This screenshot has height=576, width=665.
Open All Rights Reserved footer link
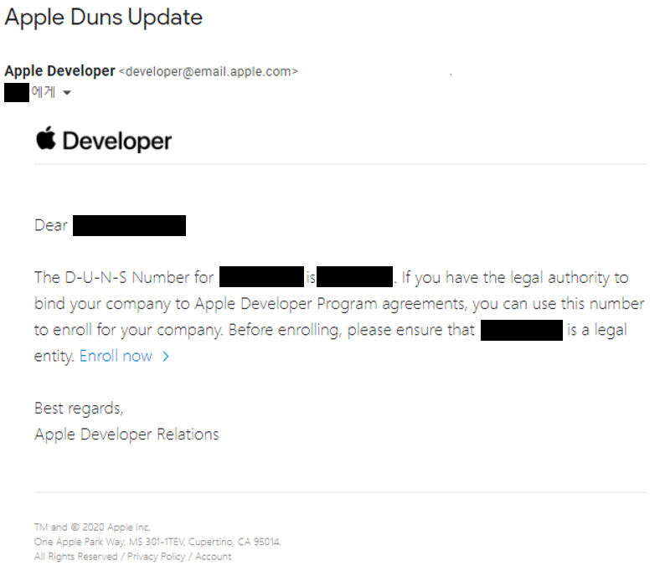click(x=75, y=557)
